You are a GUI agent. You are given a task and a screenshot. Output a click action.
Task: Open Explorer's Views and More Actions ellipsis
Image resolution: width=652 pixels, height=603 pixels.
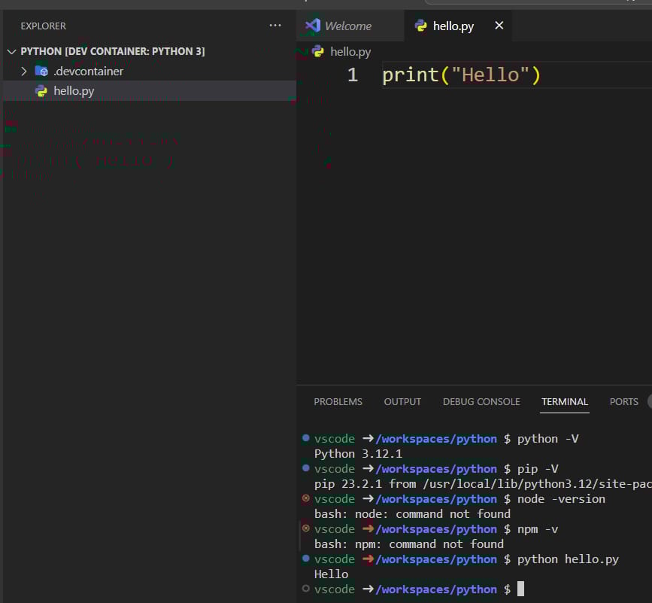[275, 26]
